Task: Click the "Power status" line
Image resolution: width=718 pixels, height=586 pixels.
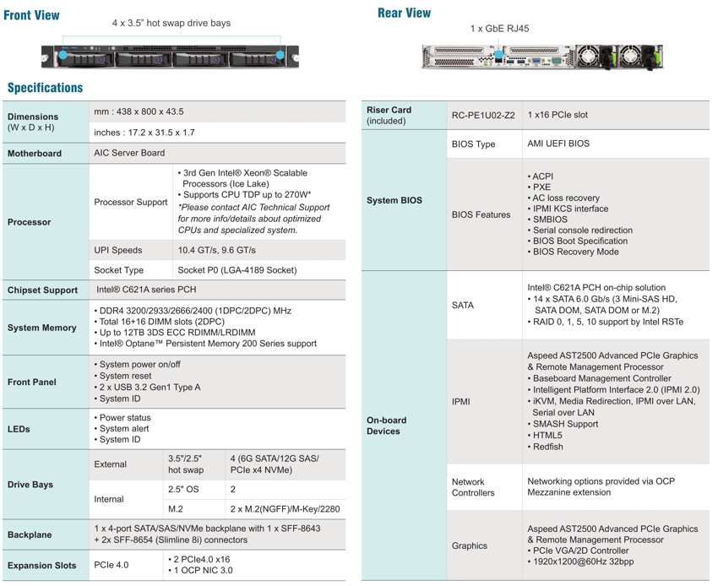Action: 122,417
